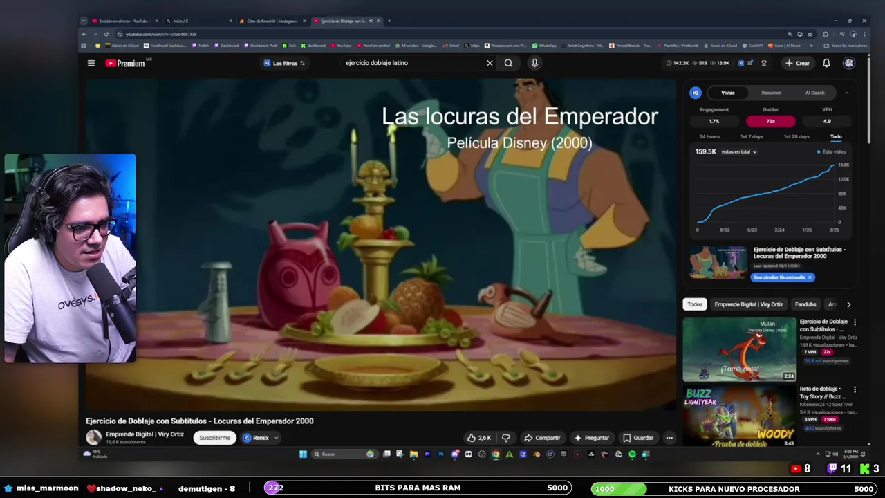Click See similar thumbnails button
The image size is (885, 498).
[783, 277]
